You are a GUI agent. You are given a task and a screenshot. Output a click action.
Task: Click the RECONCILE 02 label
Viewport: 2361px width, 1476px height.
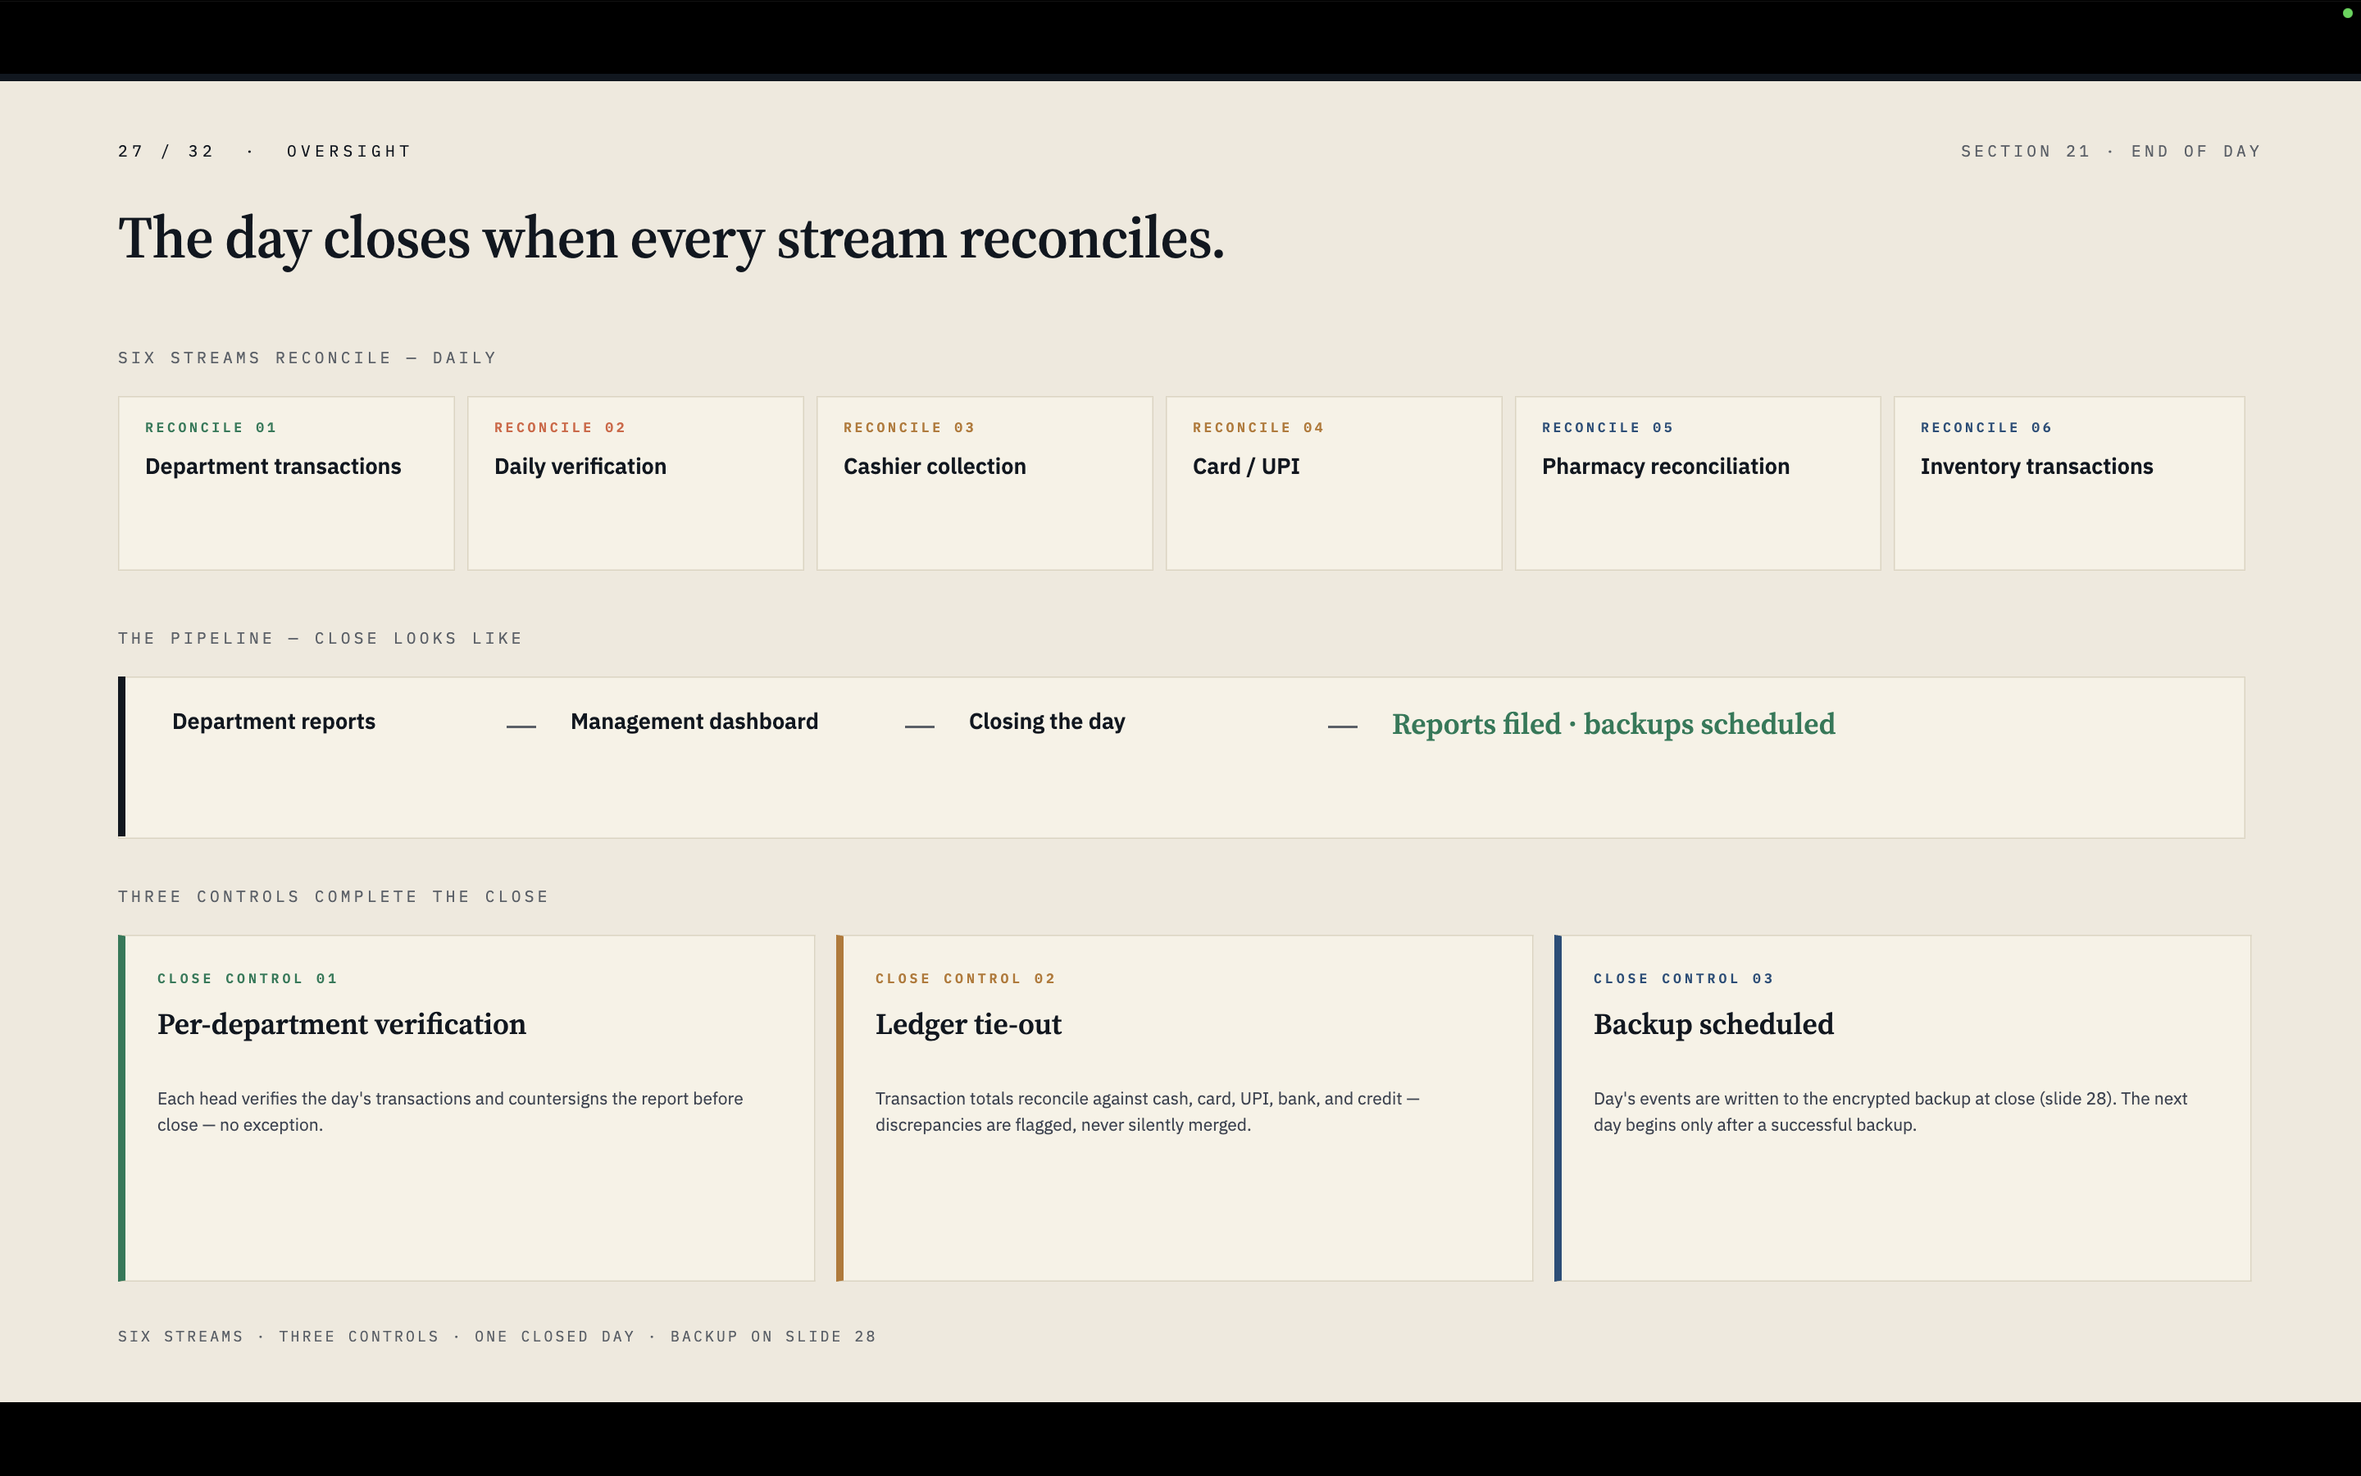pyautogui.click(x=560, y=427)
